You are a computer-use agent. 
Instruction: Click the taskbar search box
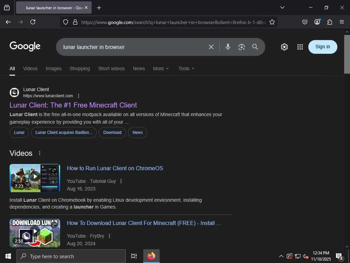click(x=71, y=256)
